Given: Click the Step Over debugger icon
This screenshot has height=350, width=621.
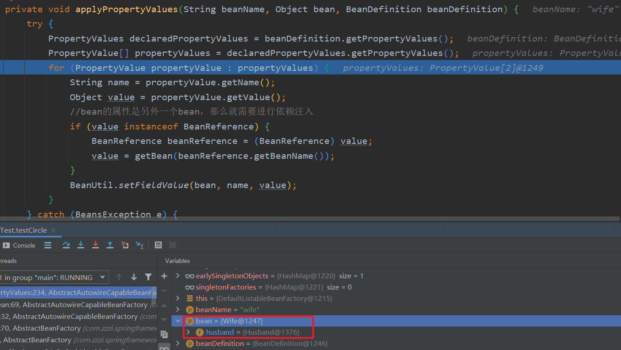Looking at the screenshot, I should coord(66,245).
